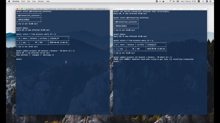The height and width of the screenshot is (123, 220).
Task: Launch Siri from menu bar
Action: 207,1
